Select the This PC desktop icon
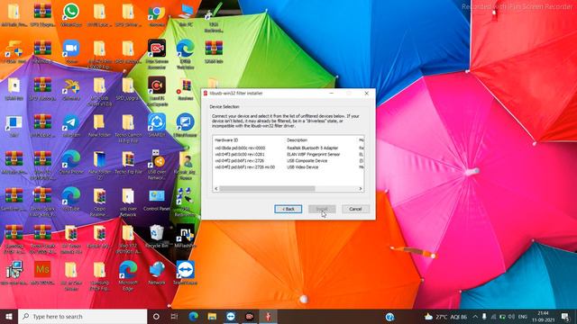Image resolution: width=577 pixels, height=324 pixels. coord(186,14)
